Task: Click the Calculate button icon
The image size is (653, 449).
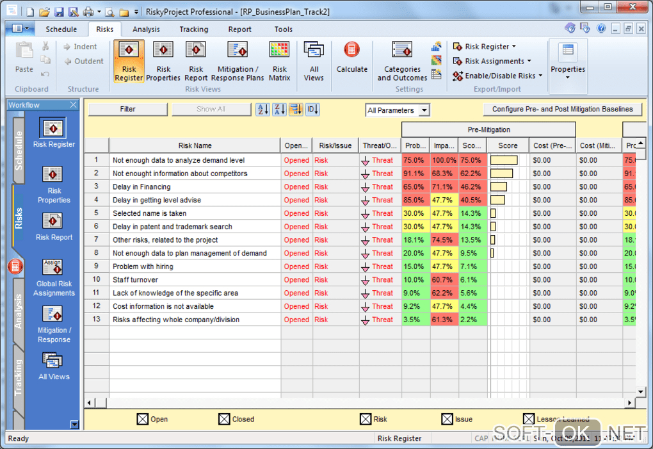Action: click(x=351, y=50)
